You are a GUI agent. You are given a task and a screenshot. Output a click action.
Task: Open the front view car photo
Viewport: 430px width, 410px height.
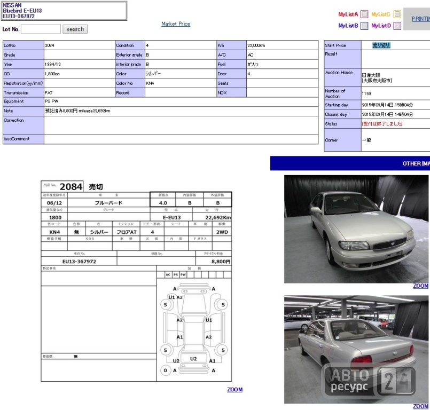[x=356, y=229]
